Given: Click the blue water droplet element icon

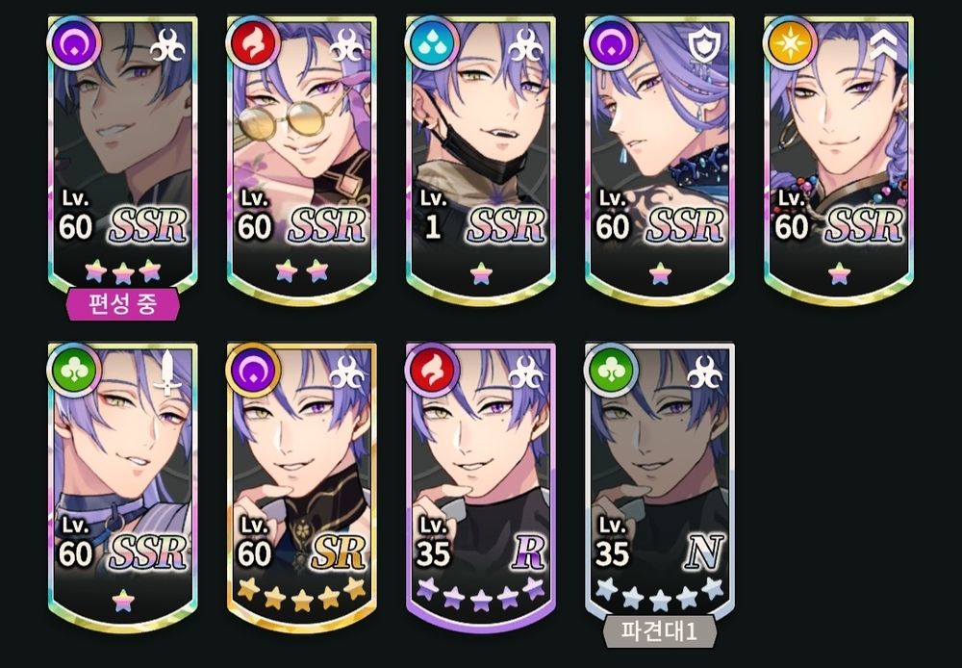Looking at the screenshot, I should pos(432,43).
